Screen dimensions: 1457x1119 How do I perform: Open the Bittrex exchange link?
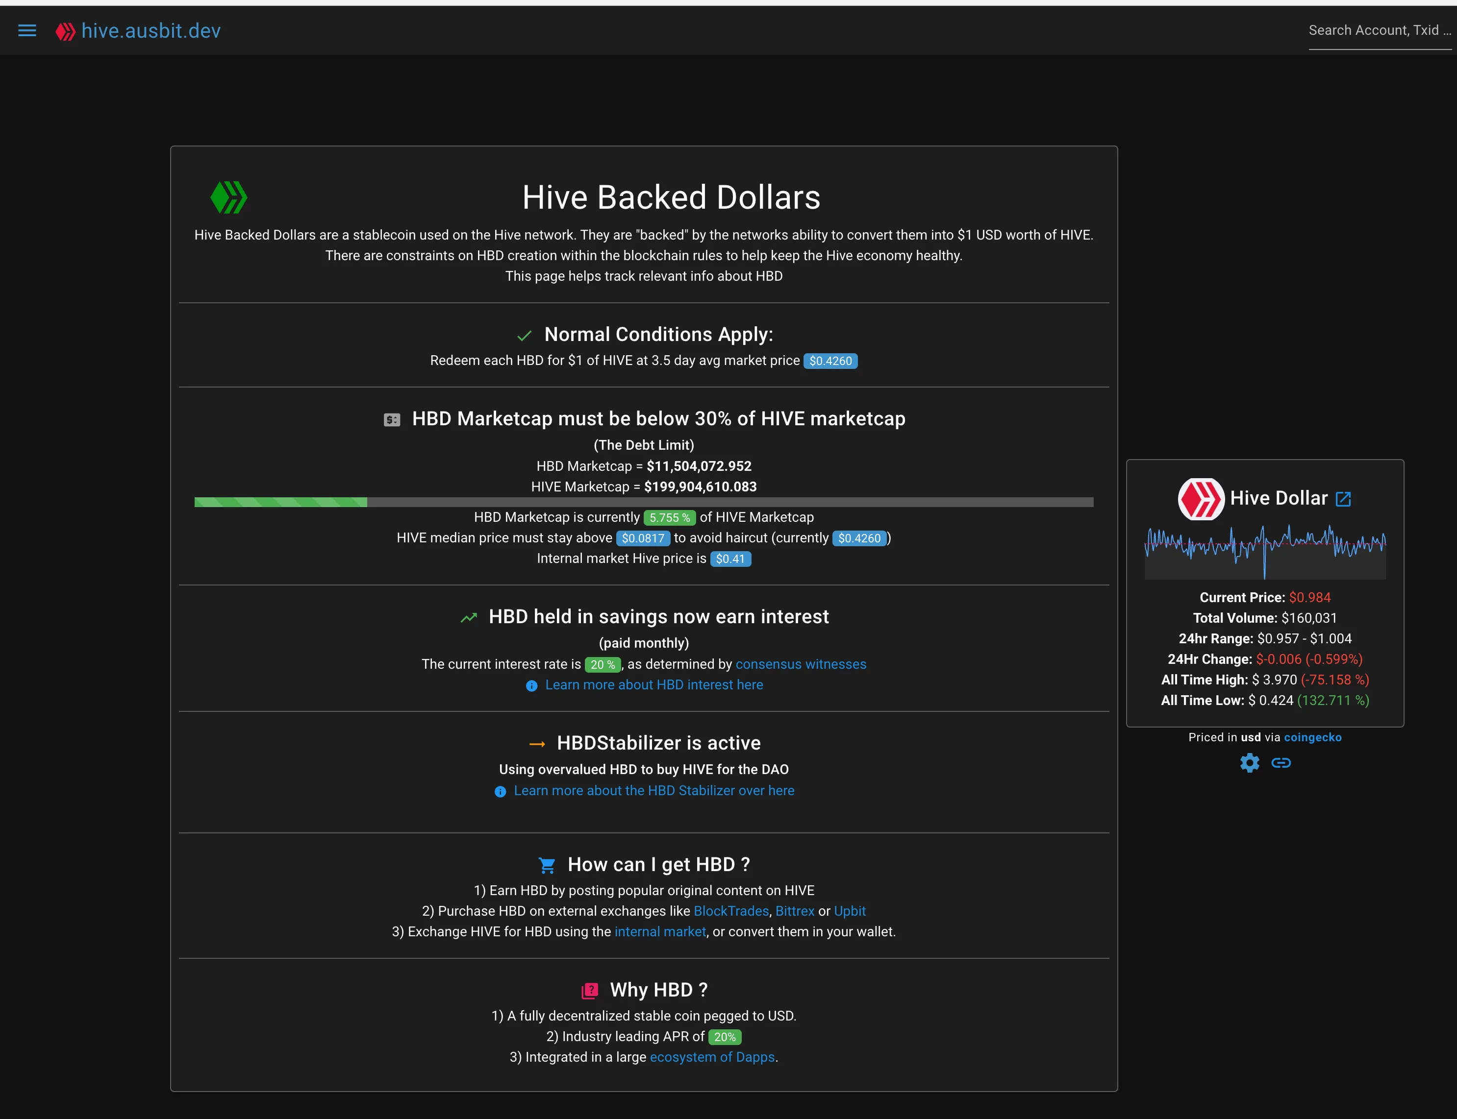(795, 911)
